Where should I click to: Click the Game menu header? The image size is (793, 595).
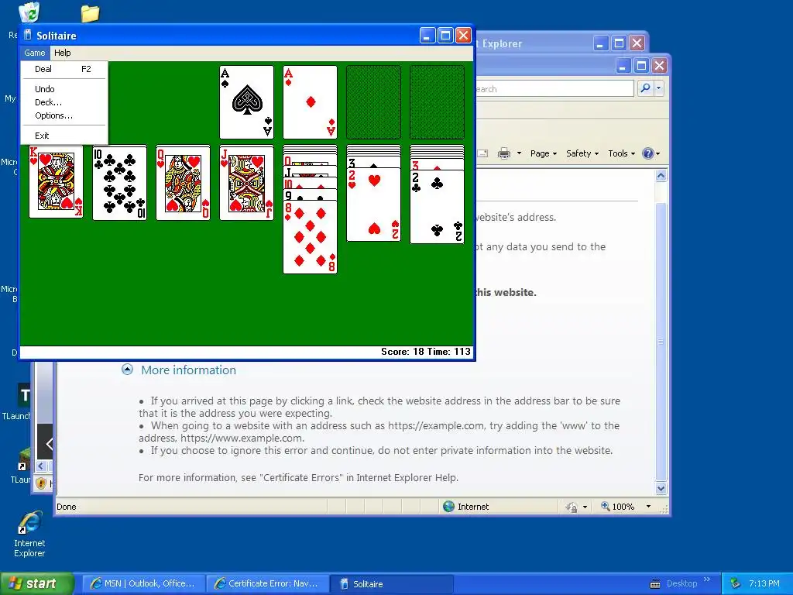34,53
